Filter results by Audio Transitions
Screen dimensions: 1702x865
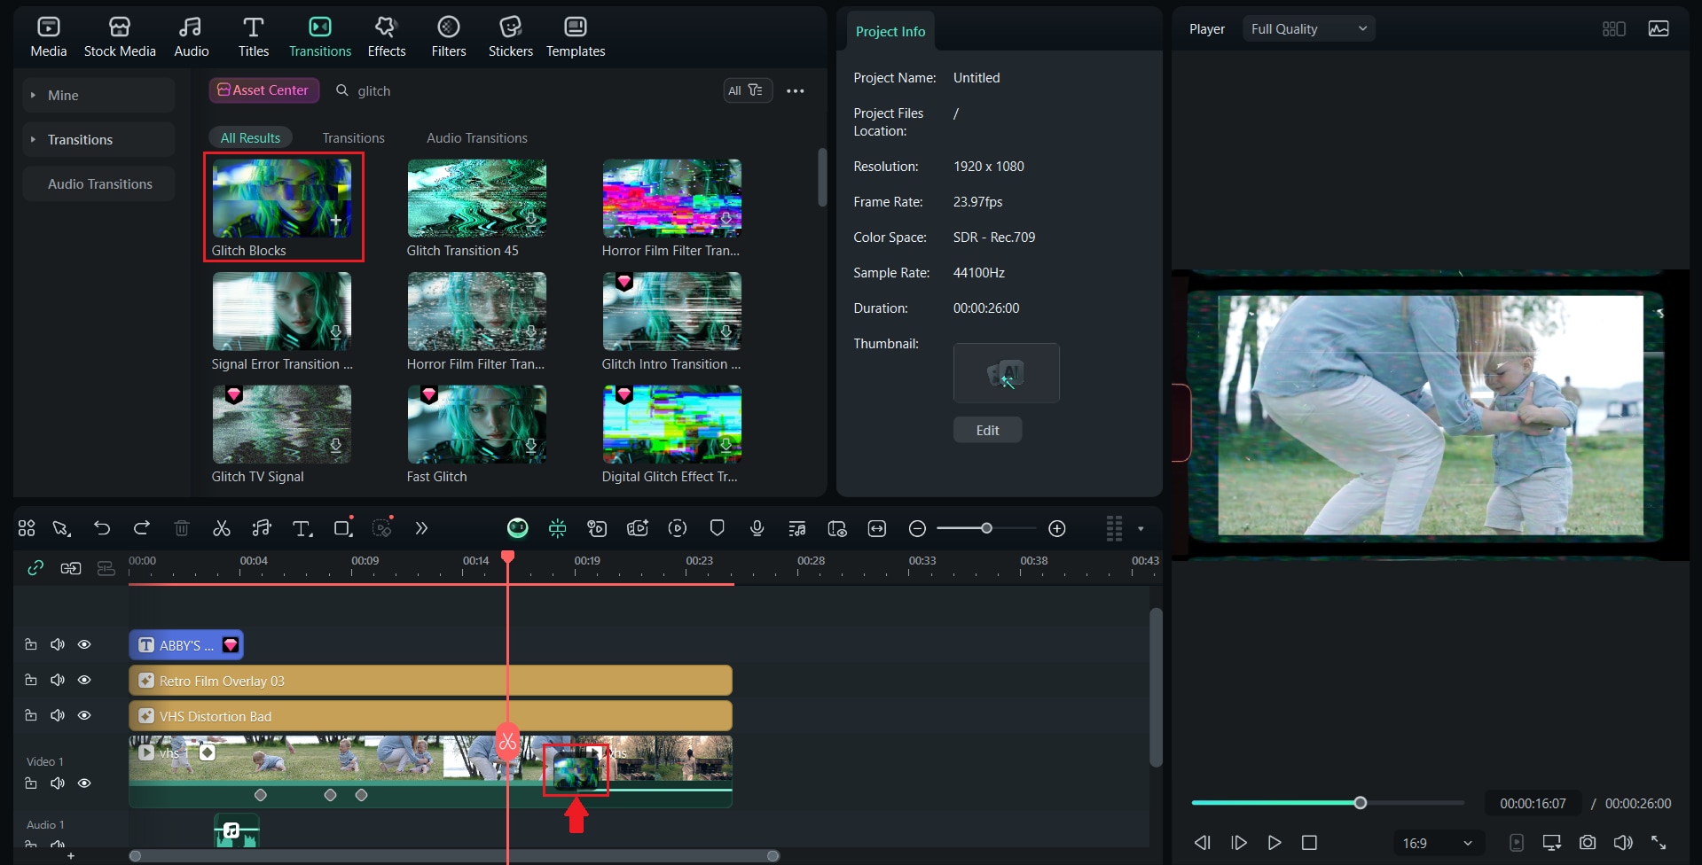click(x=477, y=137)
